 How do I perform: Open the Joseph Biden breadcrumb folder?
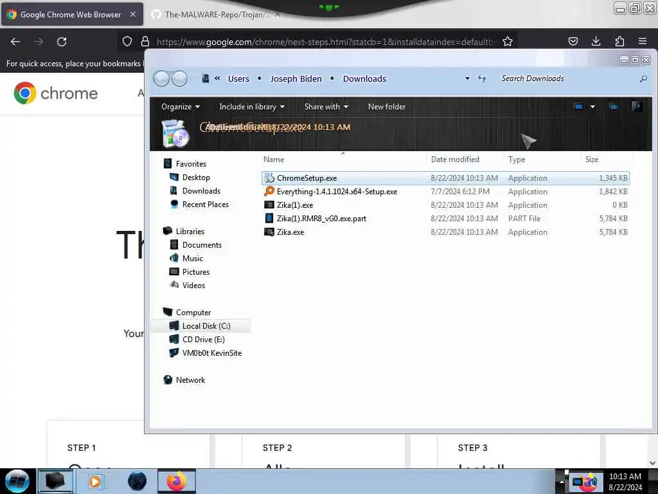click(296, 78)
